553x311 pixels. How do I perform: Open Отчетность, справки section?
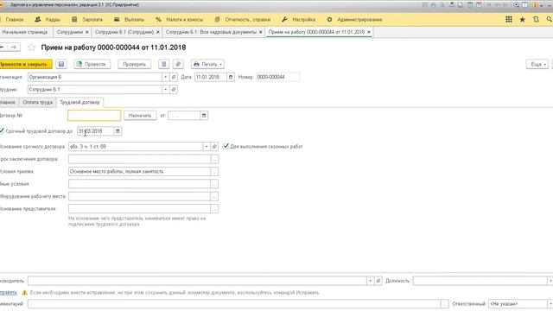[x=242, y=19]
